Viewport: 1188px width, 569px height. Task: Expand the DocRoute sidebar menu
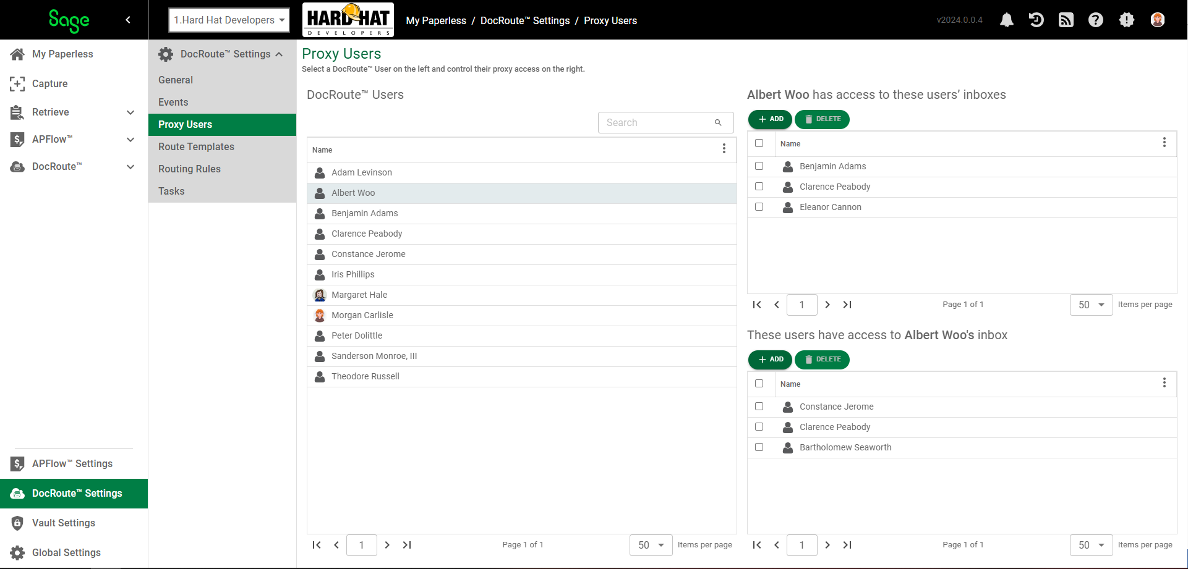pyautogui.click(x=130, y=167)
